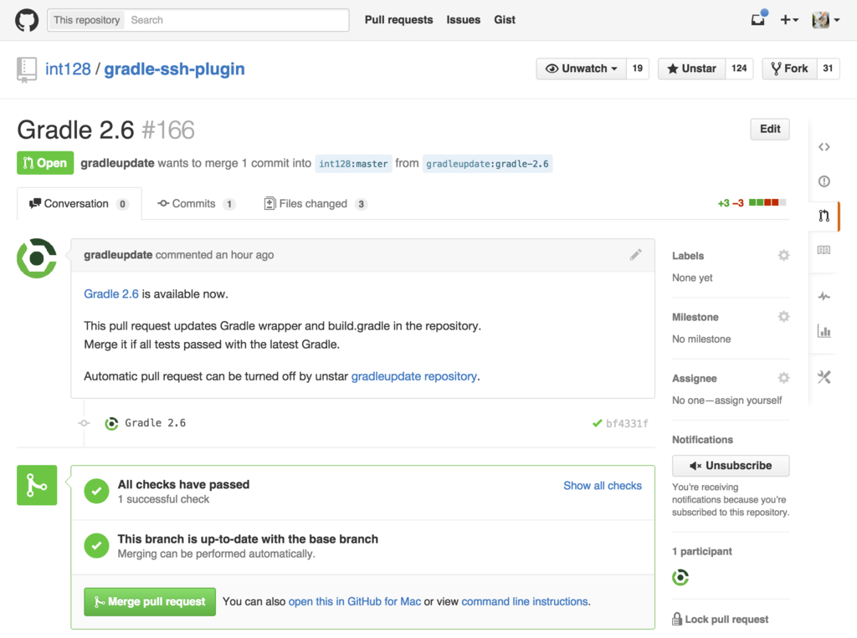Open the Milestone gear menu
This screenshot has width=857, height=638.
tap(783, 317)
